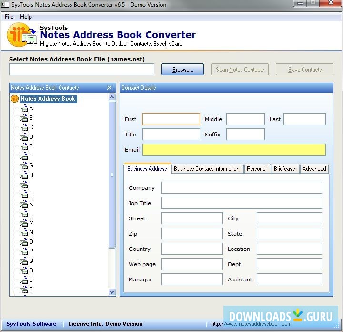Click the Company input field

point(242,187)
